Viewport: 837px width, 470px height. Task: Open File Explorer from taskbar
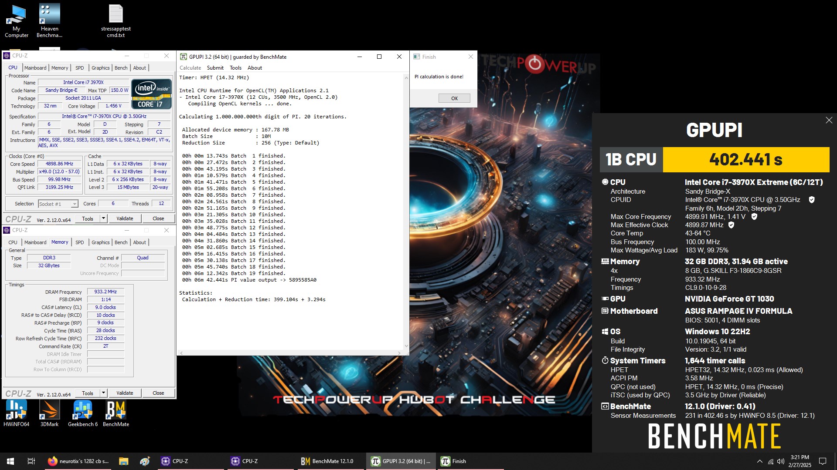[x=123, y=461]
